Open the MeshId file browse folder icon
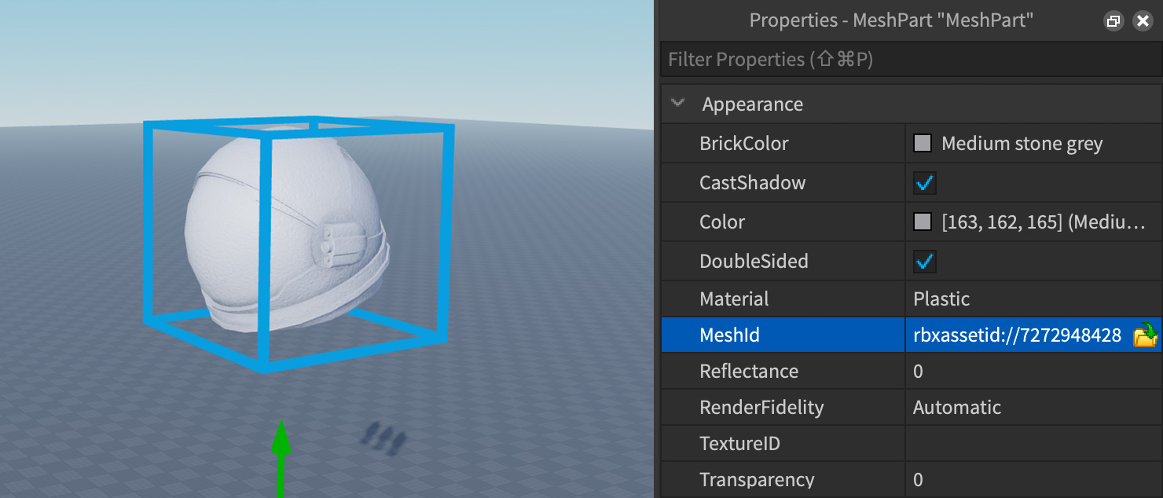Image resolution: width=1163 pixels, height=498 pixels. 1145,335
